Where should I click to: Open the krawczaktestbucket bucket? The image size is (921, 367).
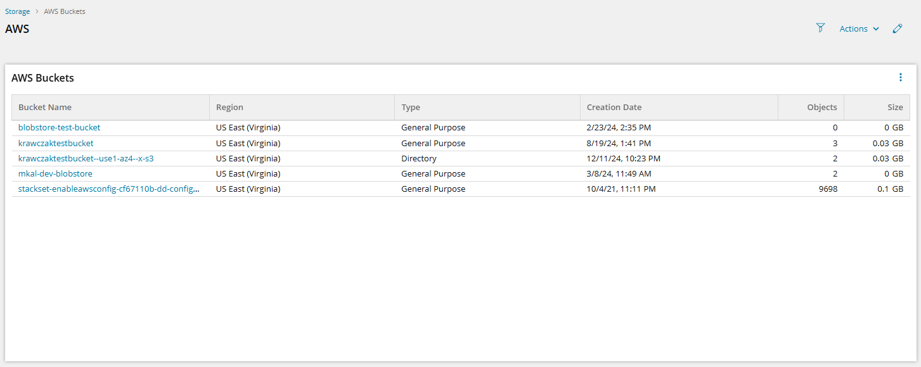(56, 143)
